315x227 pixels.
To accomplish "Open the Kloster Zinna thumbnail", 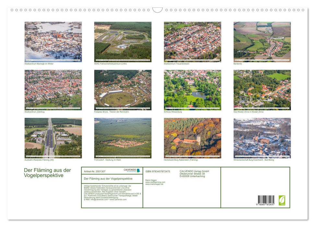I will [x=262, y=90].
